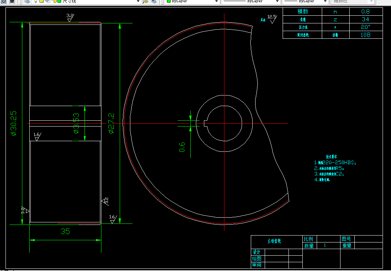Click the 20° pressure angle value
This screenshot has height=271, width=391.
click(x=366, y=27)
